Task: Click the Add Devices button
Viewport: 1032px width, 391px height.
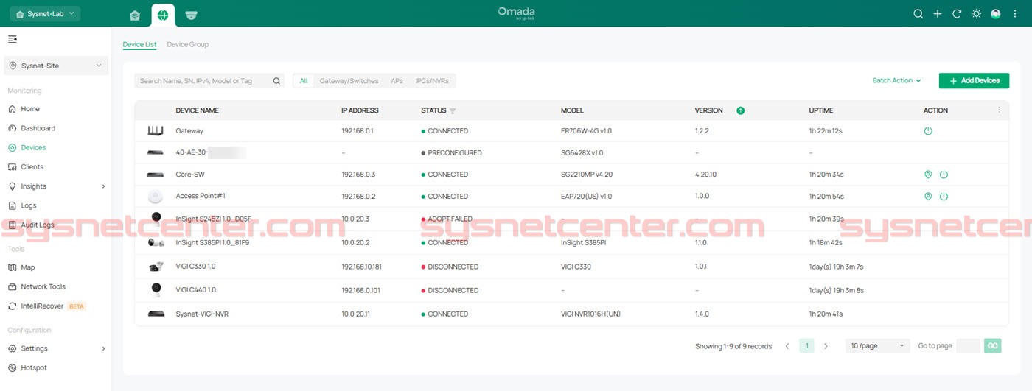Action: 973,81
